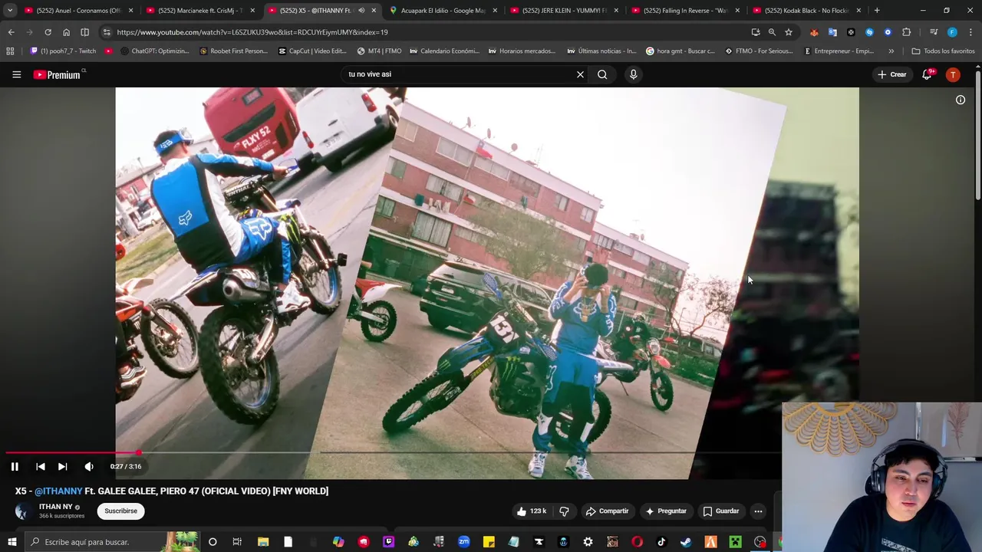Open ITHAN NY channel avatar
The height and width of the screenshot is (552, 982).
click(x=22, y=511)
